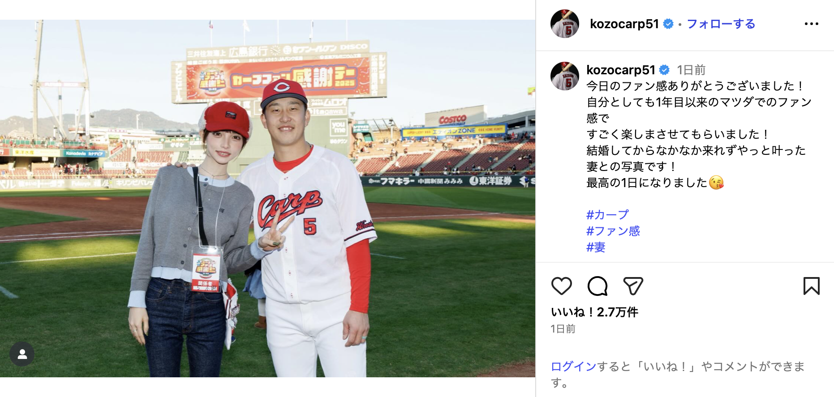The image size is (834, 397).
Task: View likes count いいね！2.7万件
Action: point(594,312)
